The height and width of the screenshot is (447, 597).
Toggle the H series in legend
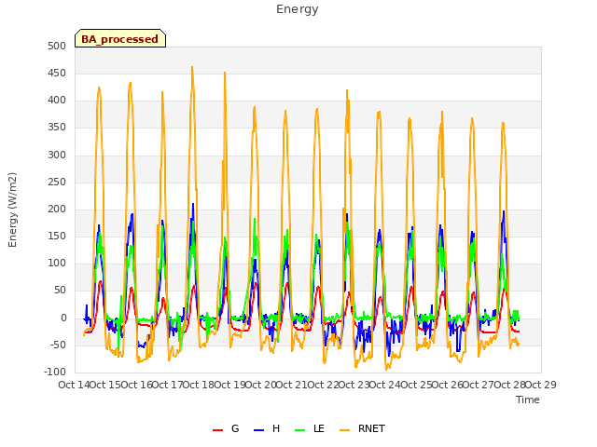click(267, 428)
